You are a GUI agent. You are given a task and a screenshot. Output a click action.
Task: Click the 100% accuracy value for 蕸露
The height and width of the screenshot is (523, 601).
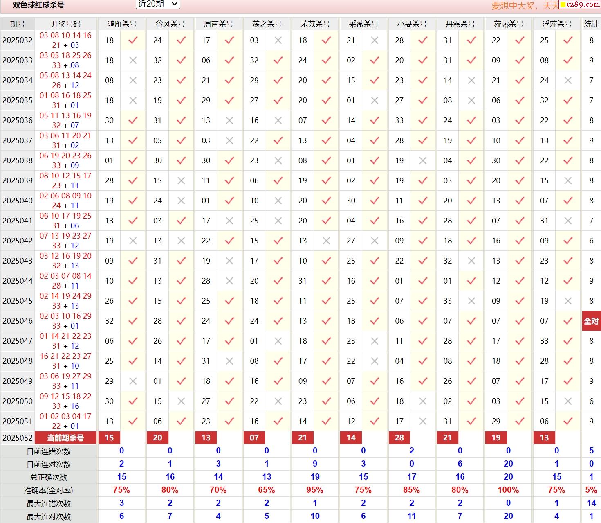point(508,490)
